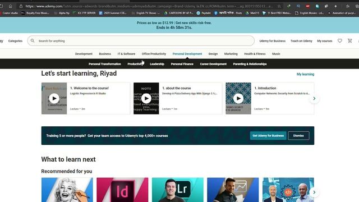Screen dimensions: 359x202
Task: Dismiss the team training banner
Action: (298, 136)
